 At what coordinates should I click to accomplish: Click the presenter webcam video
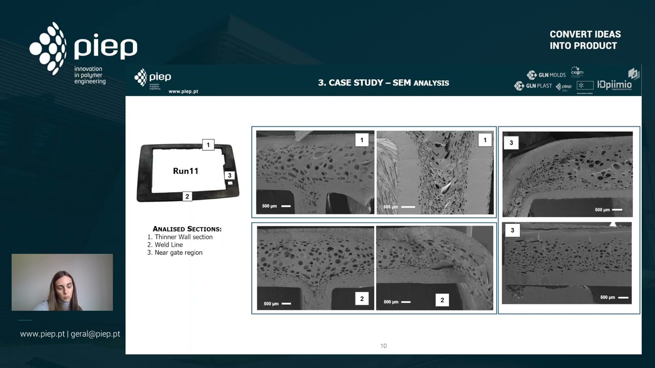(x=62, y=282)
